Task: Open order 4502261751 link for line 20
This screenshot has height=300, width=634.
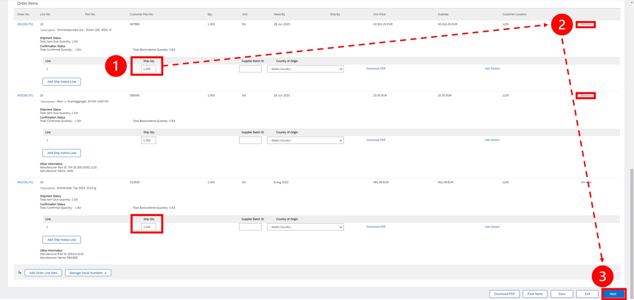Action: tap(25, 96)
